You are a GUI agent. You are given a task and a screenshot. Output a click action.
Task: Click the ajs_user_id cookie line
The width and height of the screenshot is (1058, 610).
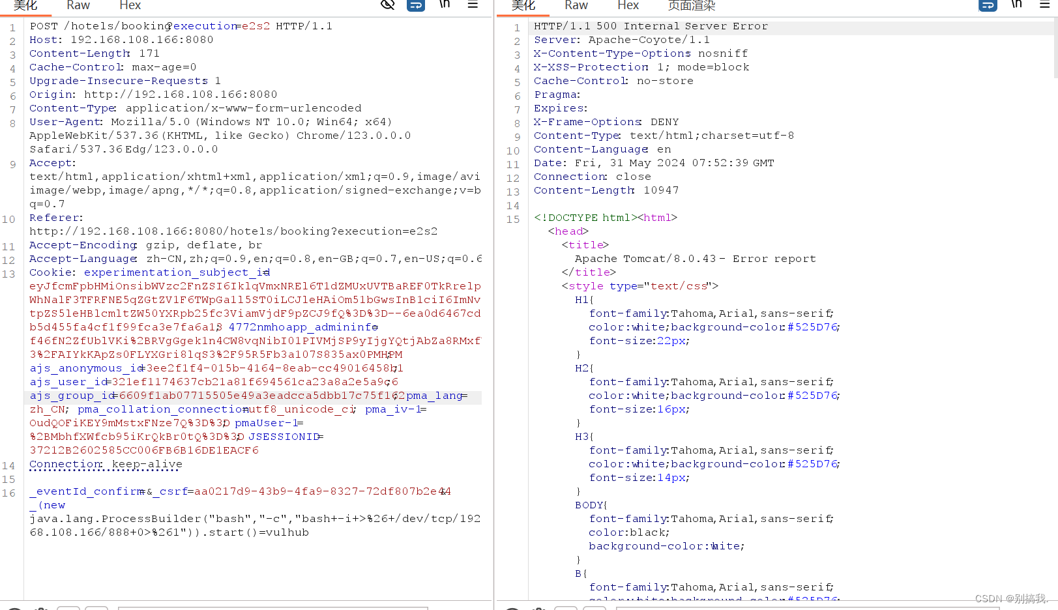[214, 382]
